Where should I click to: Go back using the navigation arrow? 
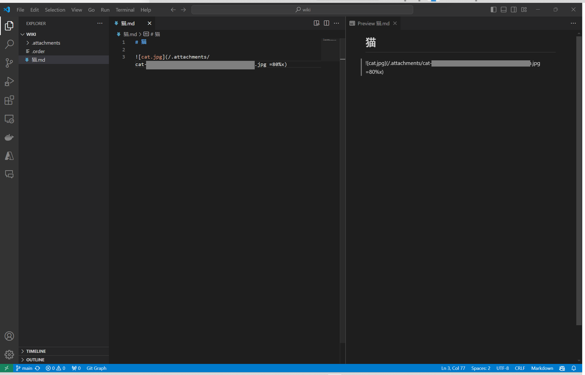click(173, 10)
